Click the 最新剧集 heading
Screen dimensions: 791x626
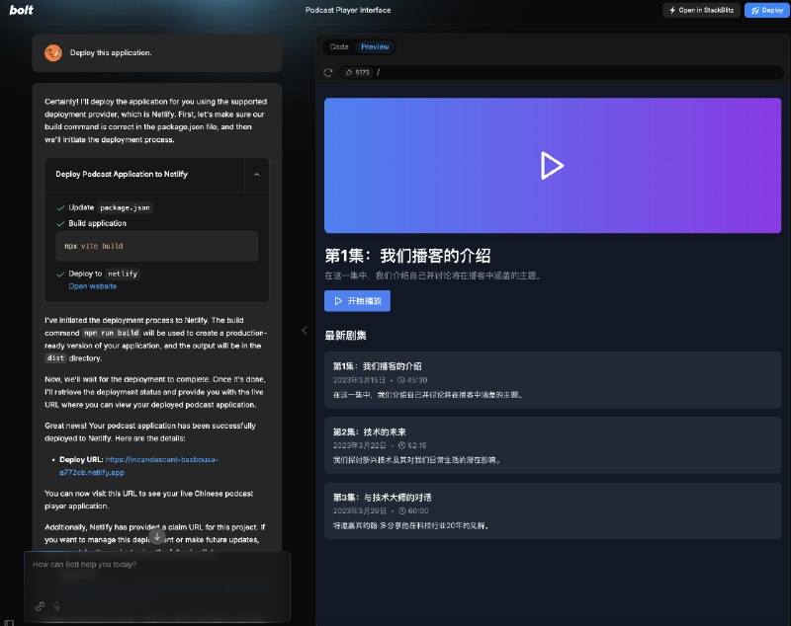coord(345,336)
